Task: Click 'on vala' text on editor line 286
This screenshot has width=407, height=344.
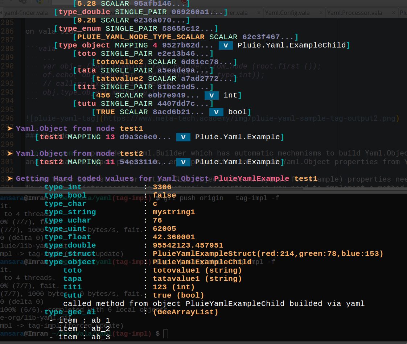Action: (41, 32)
